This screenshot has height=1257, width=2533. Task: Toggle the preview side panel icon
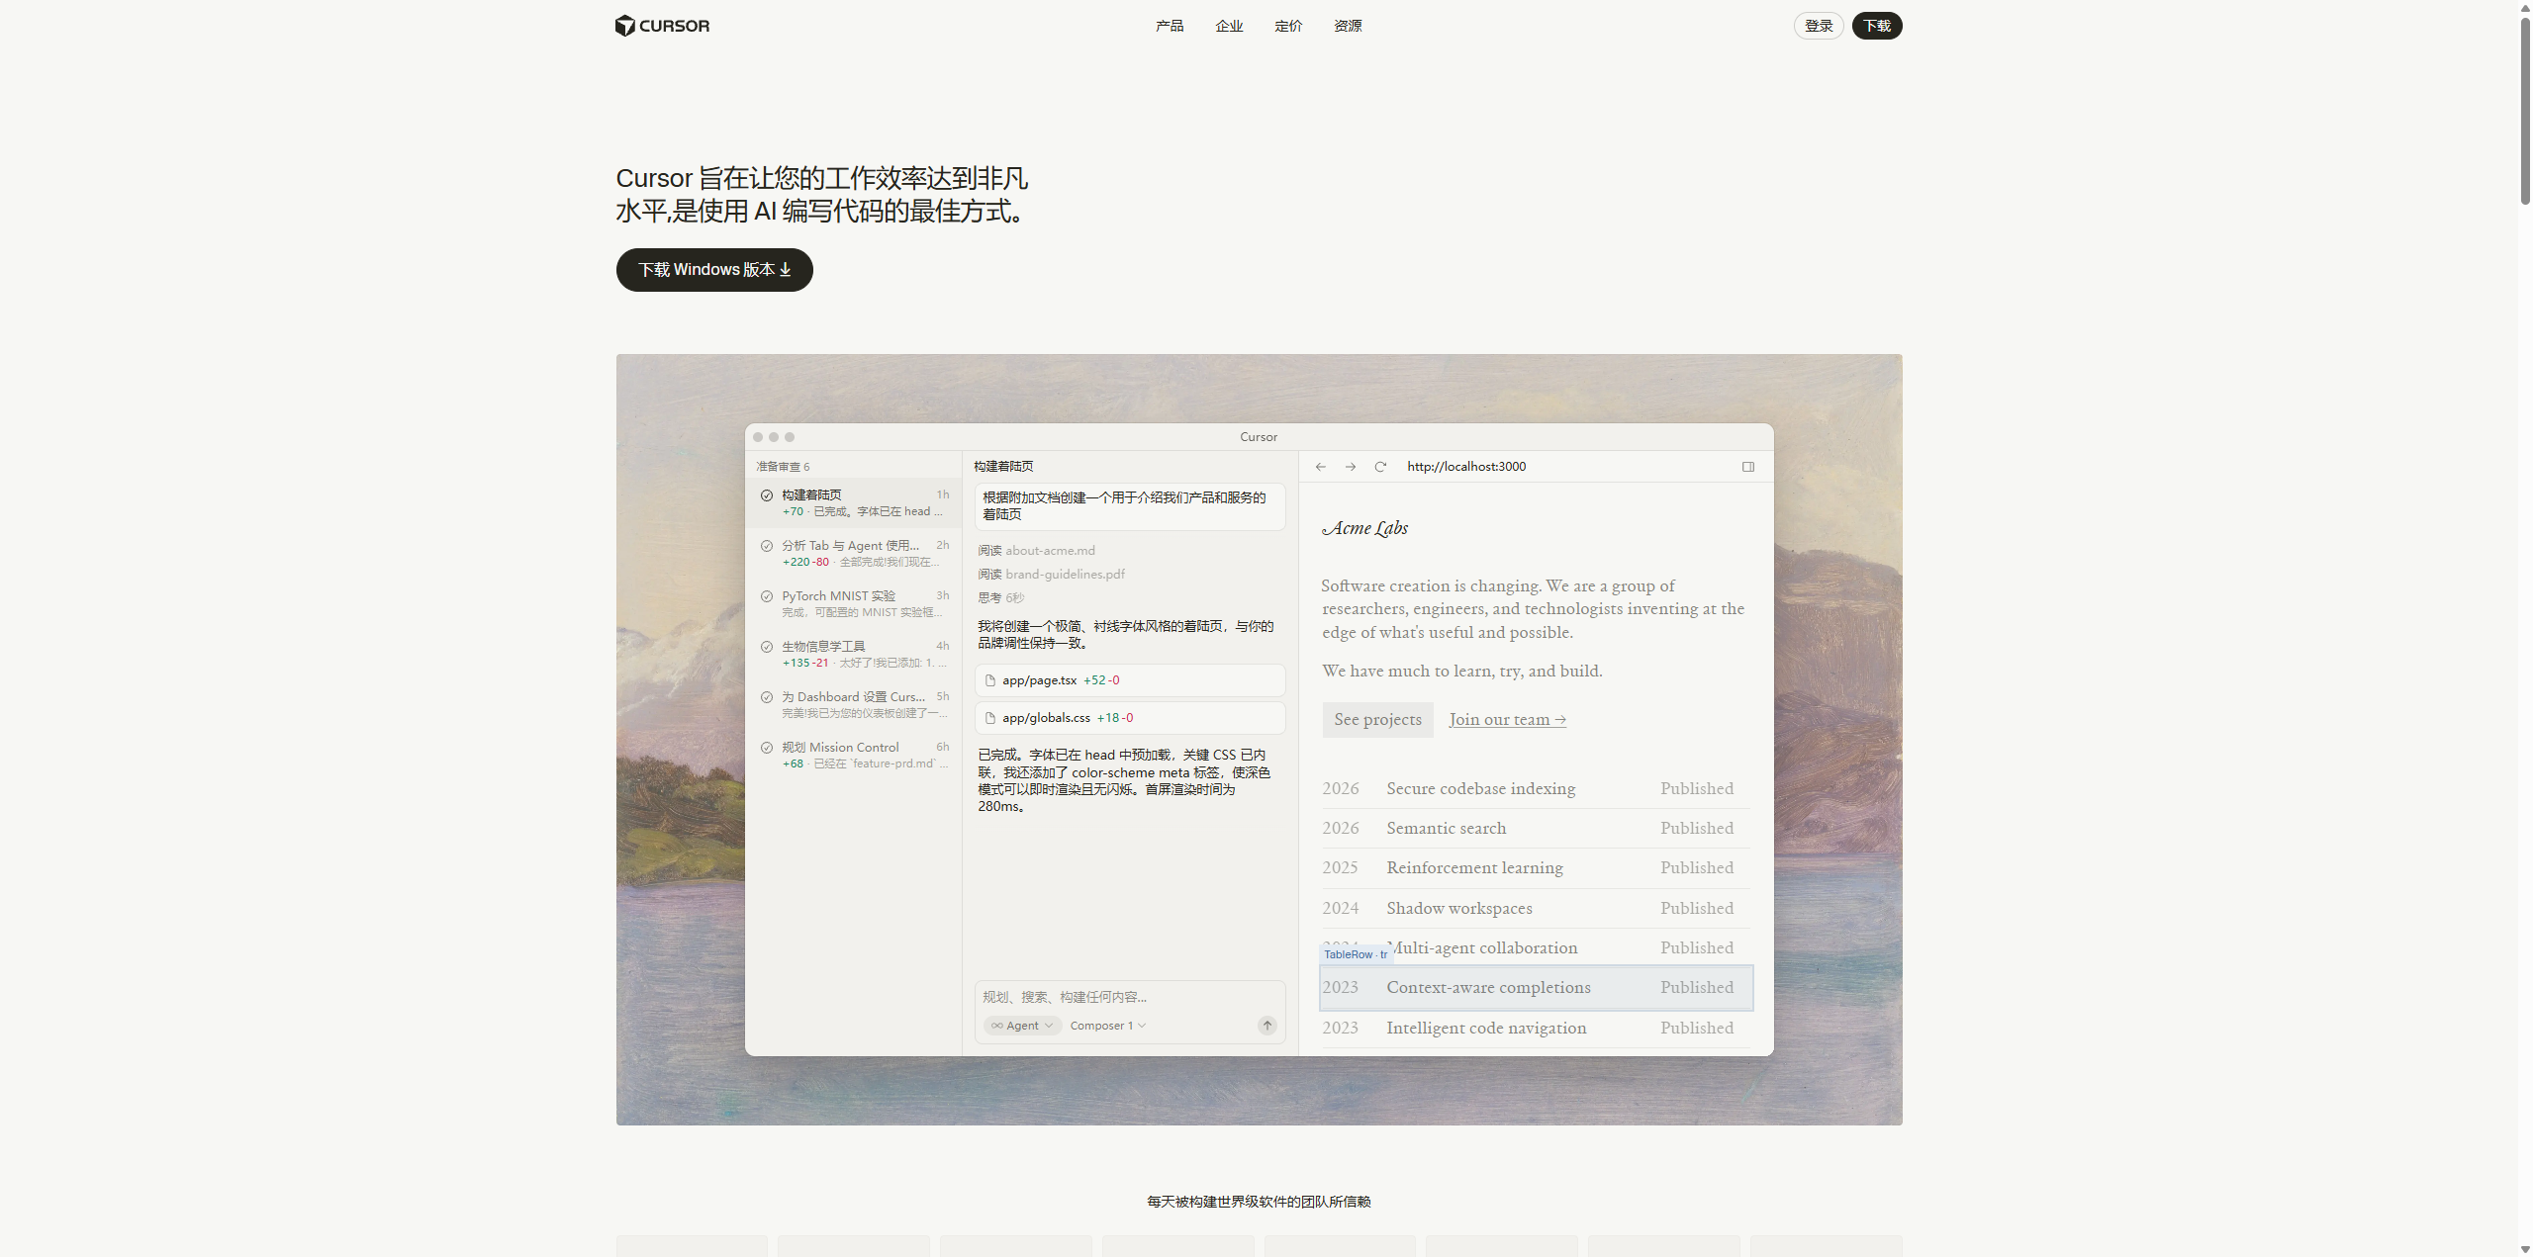click(1748, 467)
